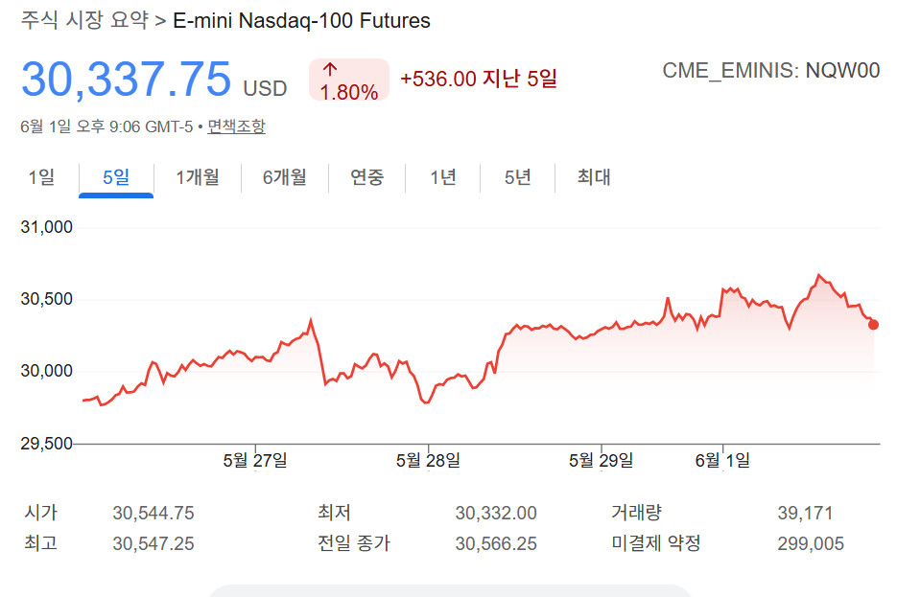Switch to the 6개월 chart tab
897x597 pixels.
click(x=284, y=177)
